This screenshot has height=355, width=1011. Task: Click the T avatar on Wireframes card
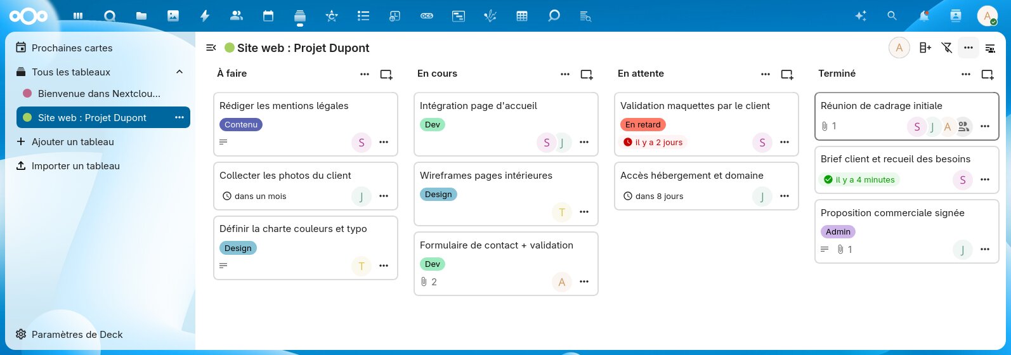pos(562,212)
